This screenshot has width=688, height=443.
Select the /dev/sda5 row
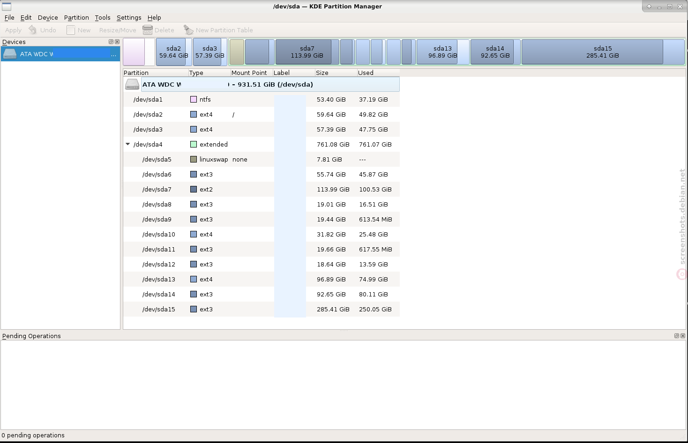[x=262, y=159]
